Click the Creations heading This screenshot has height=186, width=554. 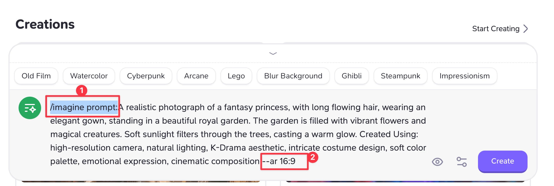coord(45,24)
